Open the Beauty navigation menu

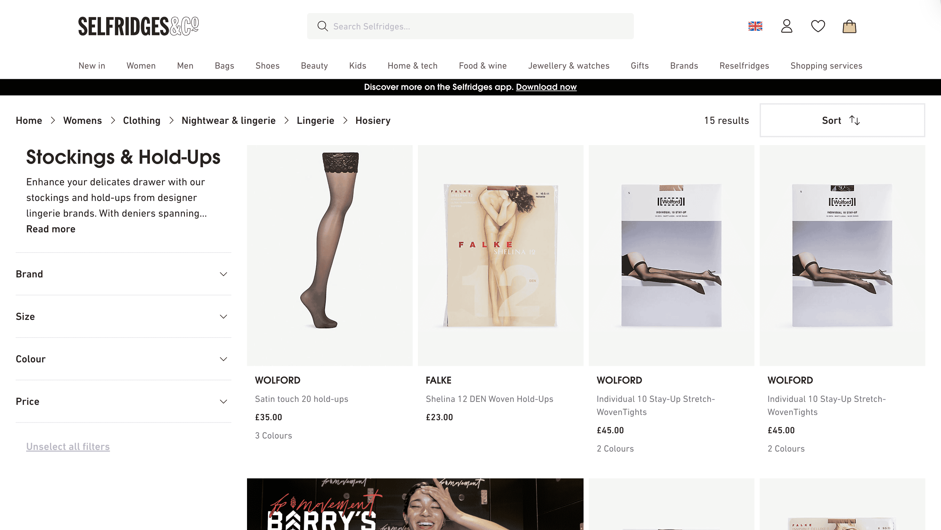pyautogui.click(x=314, y=66)
